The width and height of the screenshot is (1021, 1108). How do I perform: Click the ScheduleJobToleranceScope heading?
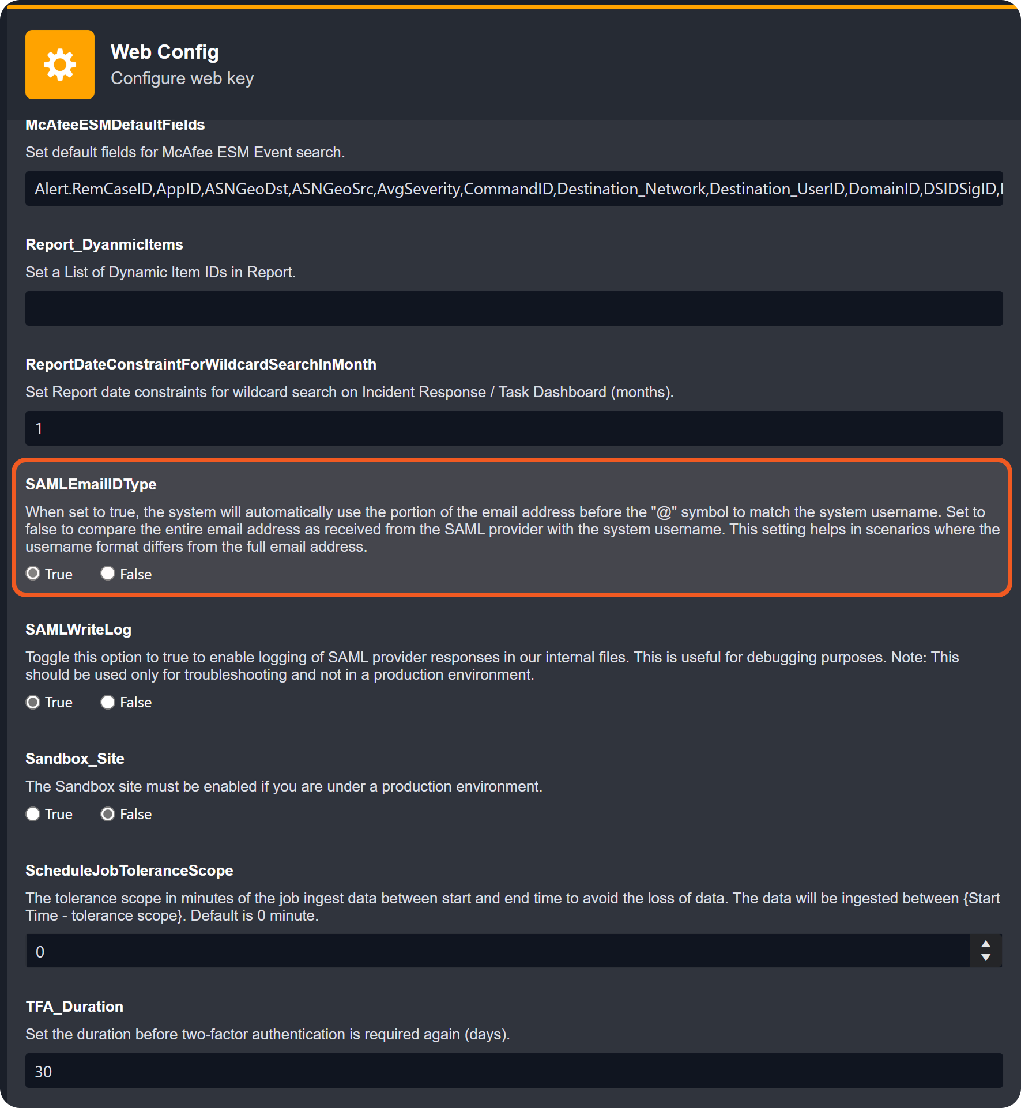click(x=129, y=870)
